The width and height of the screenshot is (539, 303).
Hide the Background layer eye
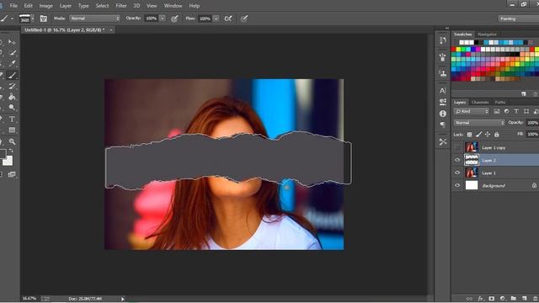coord(457,185)
